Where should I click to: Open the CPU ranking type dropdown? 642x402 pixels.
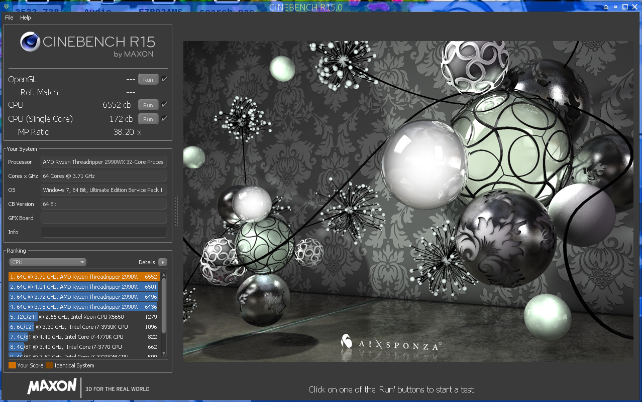point(48,262)
